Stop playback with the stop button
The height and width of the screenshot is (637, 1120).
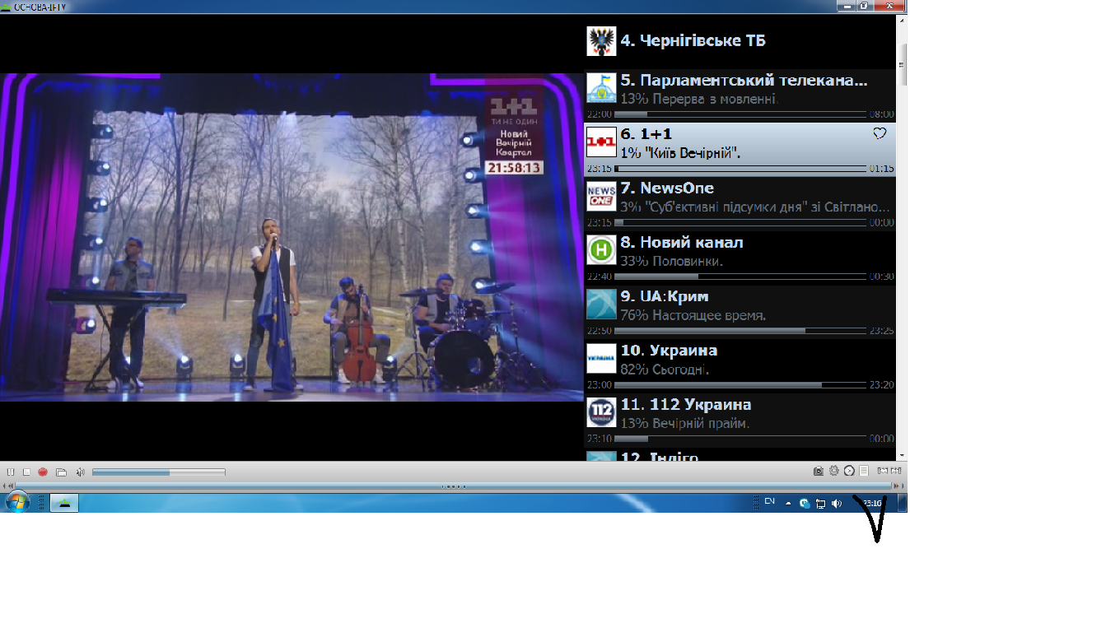(26, 472)
